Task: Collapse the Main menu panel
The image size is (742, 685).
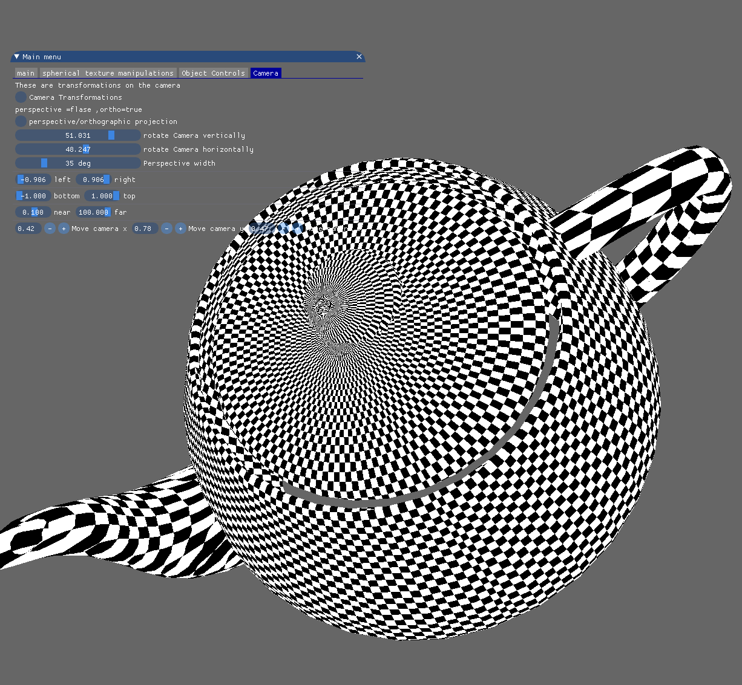Action: tap(16, 56)
